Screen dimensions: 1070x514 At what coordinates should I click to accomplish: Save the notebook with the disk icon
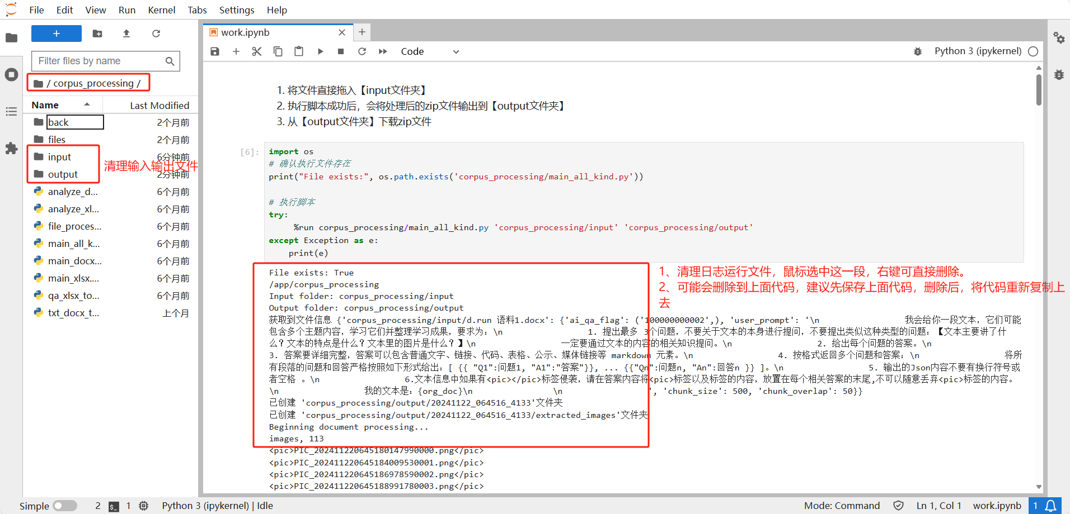pos(215,51)
